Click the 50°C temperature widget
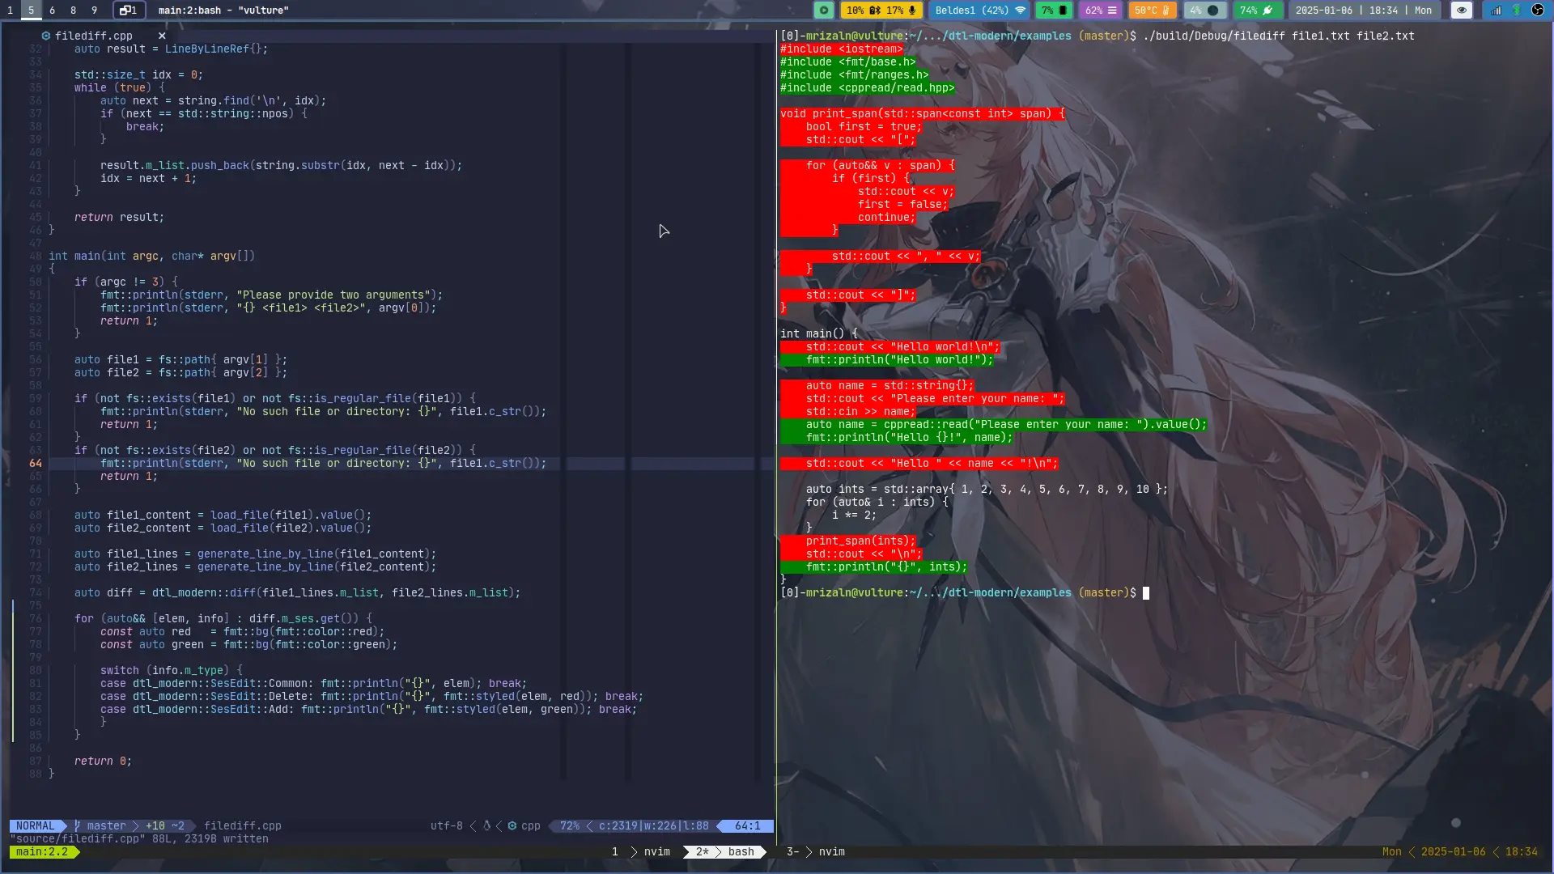This screenshot has height=874, width=1554. (x=1152, y=11)
